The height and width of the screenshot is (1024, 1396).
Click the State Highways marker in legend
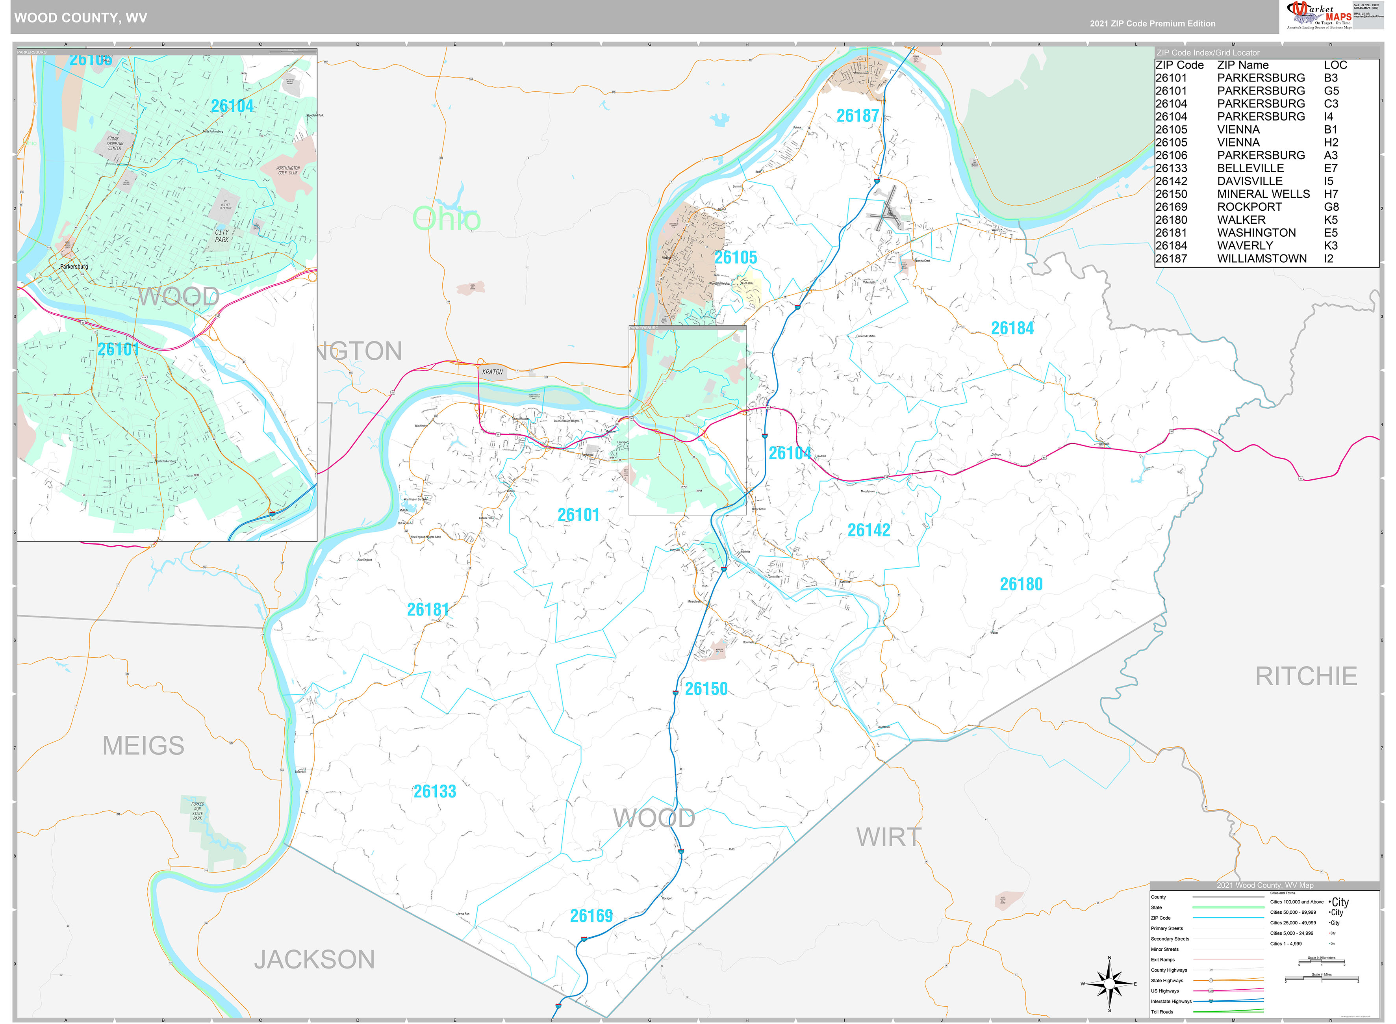click(x=1211, y=980)
